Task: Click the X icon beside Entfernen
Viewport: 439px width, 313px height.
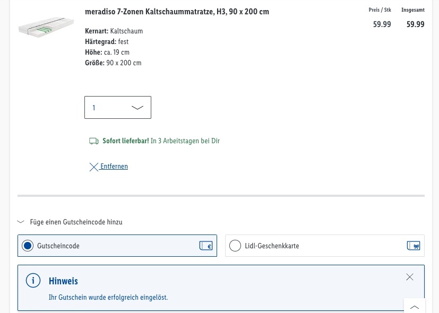Action: pyautogui.click(x=94, y=167)
